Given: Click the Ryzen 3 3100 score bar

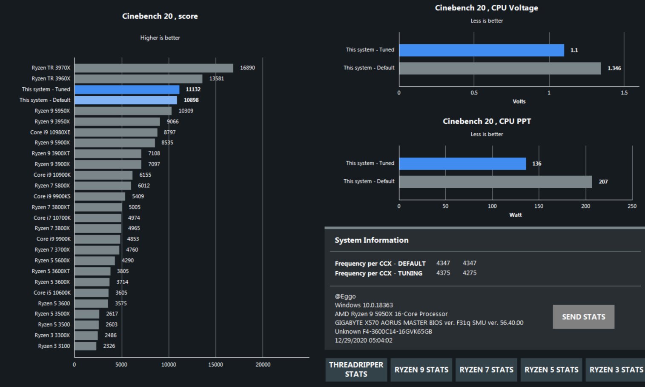Looking at the screenshot, I should (86, 346).
